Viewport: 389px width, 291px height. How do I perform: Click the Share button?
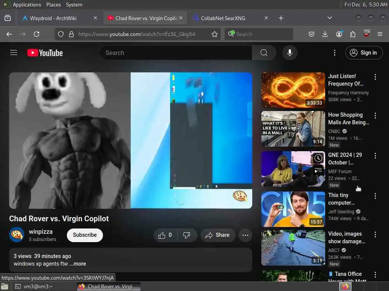tap(218, 235)
